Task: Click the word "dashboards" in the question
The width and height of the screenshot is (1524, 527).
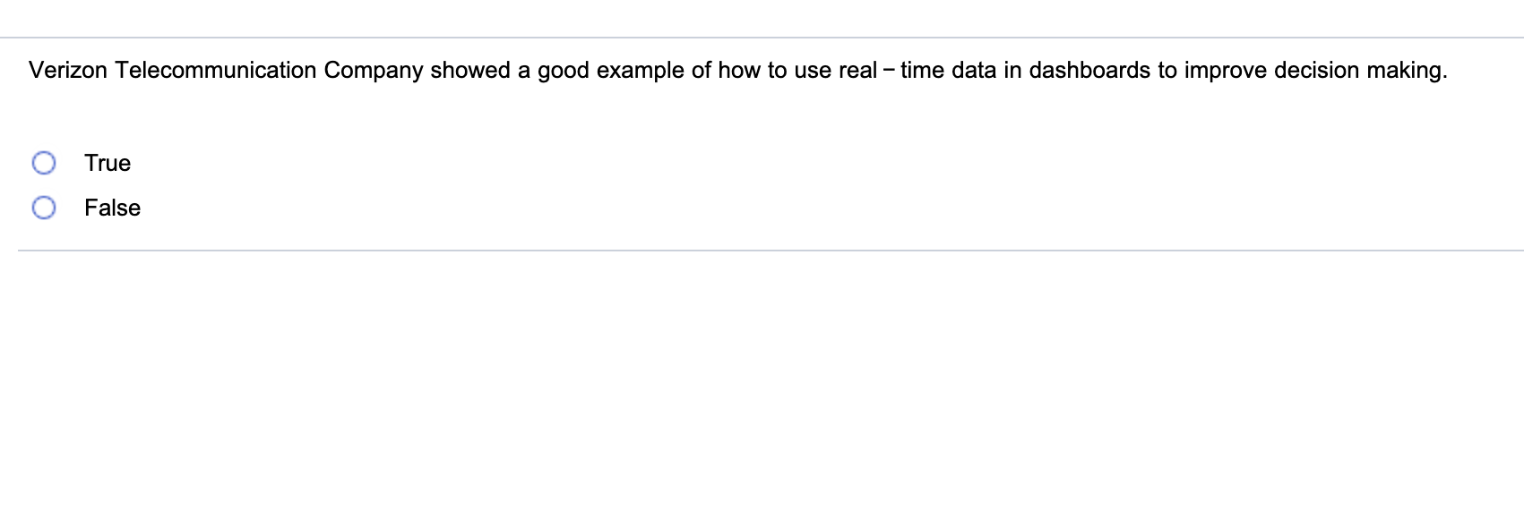Action: [1089, 71]
